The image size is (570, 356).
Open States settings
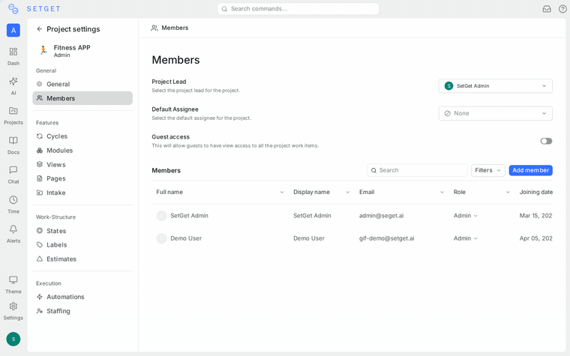pos(82,231)
